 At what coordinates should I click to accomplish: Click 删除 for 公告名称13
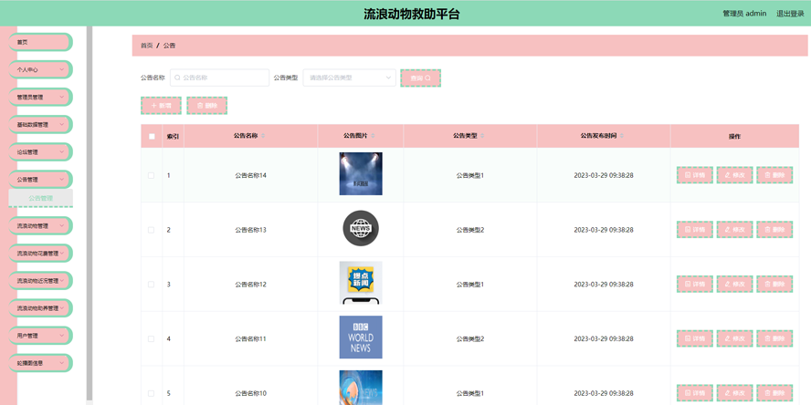(774, 229)
